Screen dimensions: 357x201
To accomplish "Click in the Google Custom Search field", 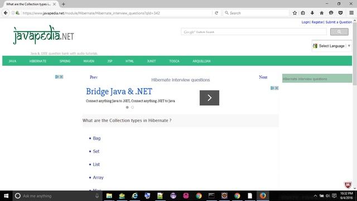I will (254, 32).
